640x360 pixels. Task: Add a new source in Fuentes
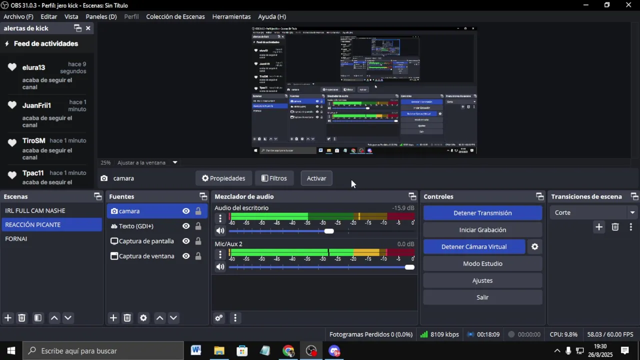point(113,318)
